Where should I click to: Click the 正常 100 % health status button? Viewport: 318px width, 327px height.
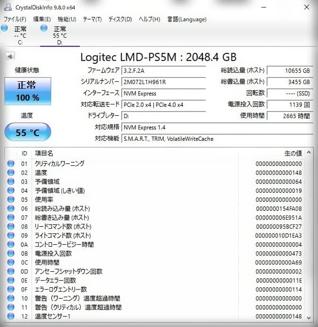(28, 91)
